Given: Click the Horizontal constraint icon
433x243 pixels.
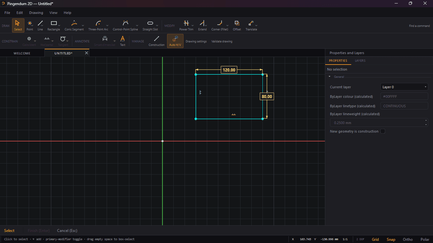Looking at the screenshot, I should click(47, 39).
